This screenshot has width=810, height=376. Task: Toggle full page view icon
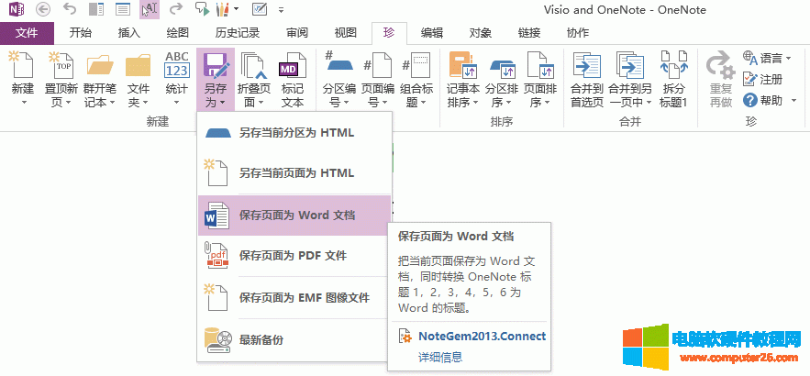click(122, 9)
